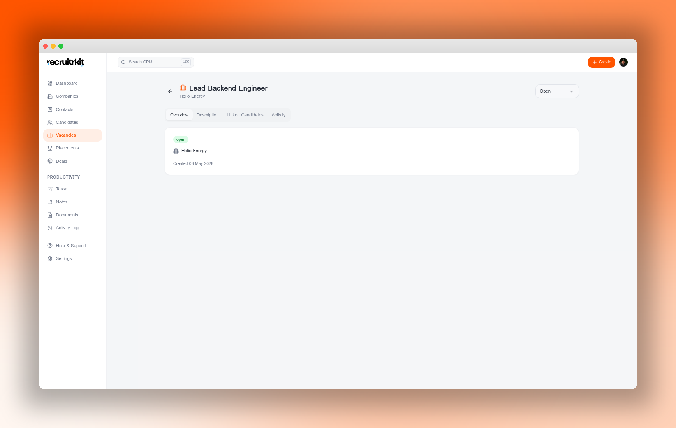Click the red window close button
Screen dimensions: 676x428
[x=45, y=46]
